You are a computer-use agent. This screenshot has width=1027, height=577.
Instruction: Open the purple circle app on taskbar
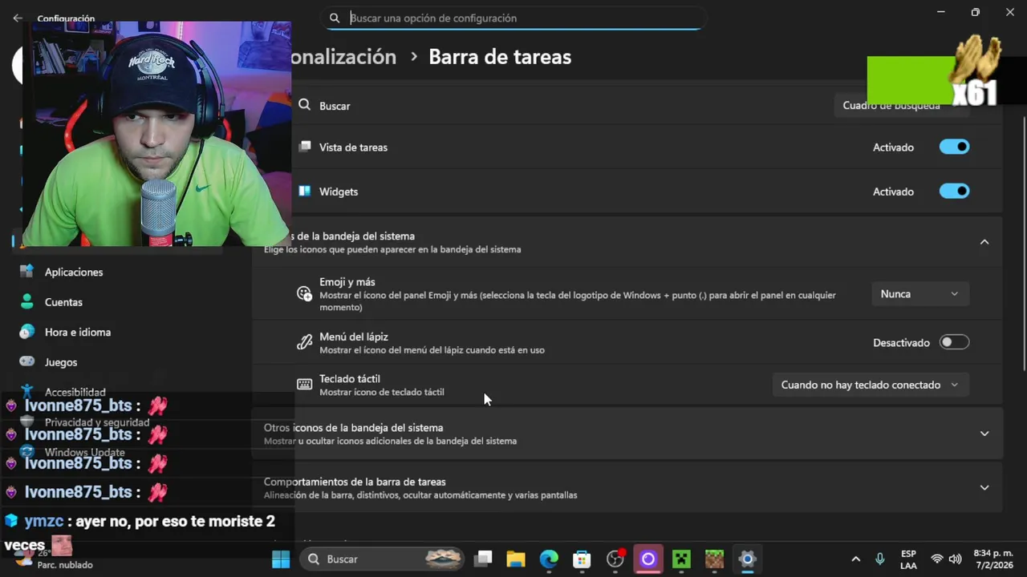(648, 559)
